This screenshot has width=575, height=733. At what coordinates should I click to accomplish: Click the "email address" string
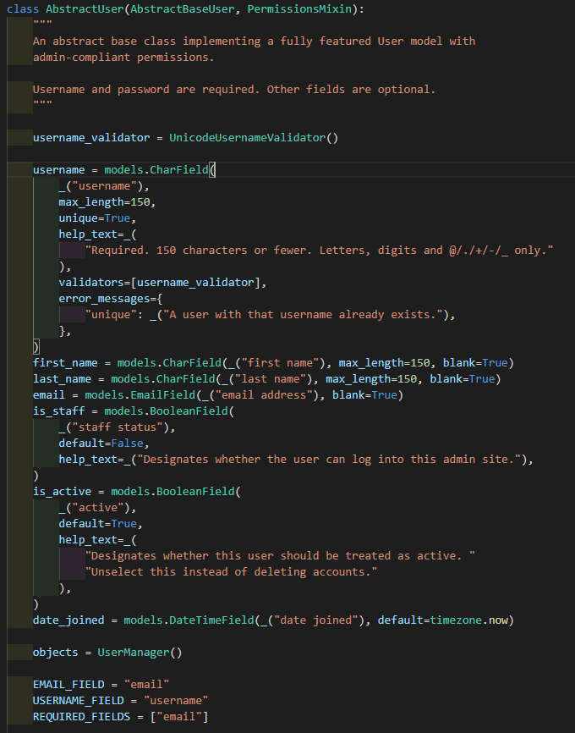click(x=264, y=395)
